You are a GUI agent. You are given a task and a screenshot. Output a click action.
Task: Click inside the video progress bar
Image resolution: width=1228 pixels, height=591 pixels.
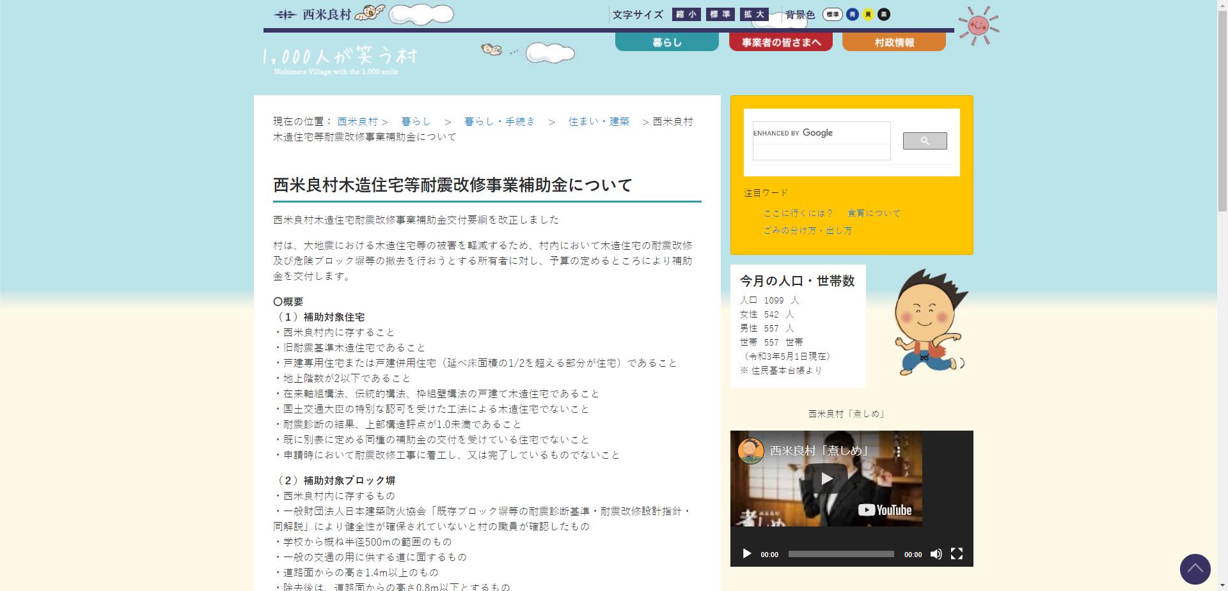(841, 555)
